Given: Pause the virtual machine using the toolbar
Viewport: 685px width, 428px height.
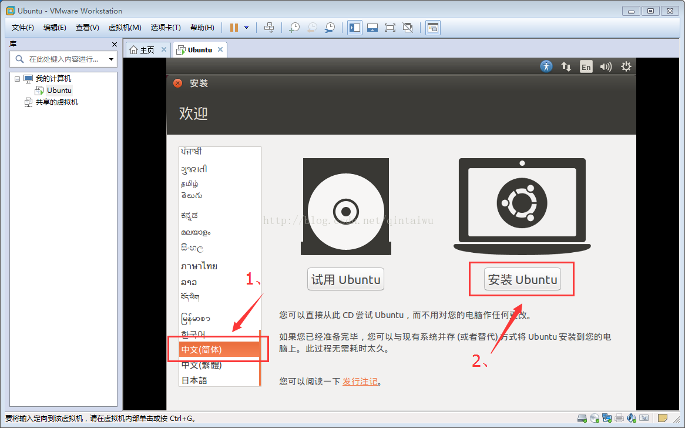Looking at the screenshot, I should 234,28.
